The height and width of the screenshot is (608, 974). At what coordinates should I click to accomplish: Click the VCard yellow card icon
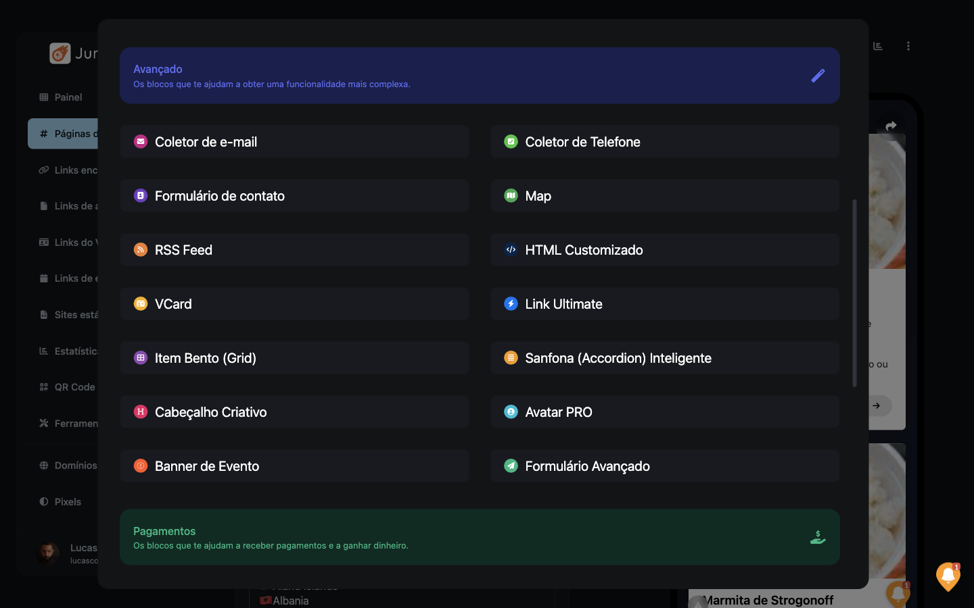(141, 304)
